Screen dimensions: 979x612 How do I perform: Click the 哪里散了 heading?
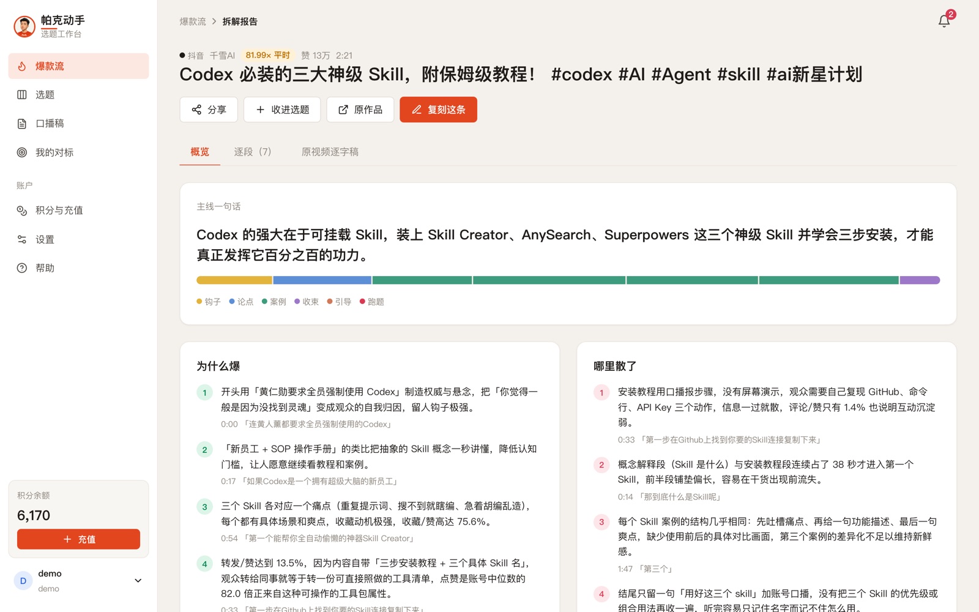[x=616, y=366]
